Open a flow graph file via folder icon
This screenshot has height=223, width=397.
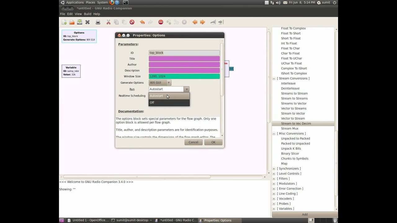click(72, 22)
